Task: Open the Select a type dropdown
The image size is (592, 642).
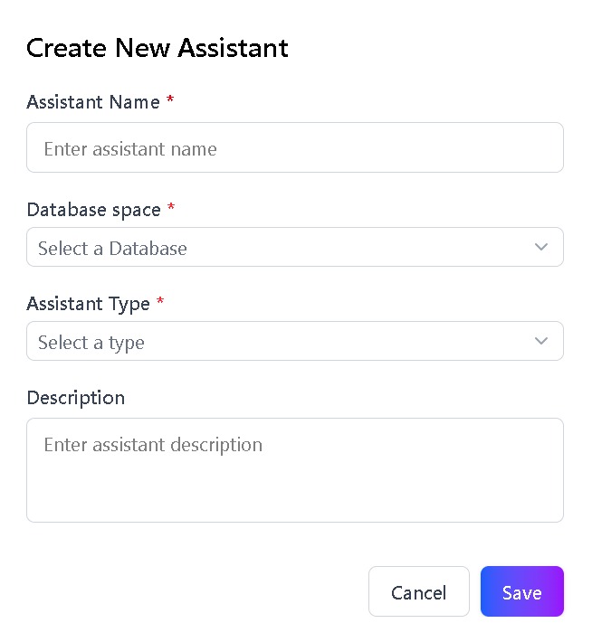Action: [295, 341]
